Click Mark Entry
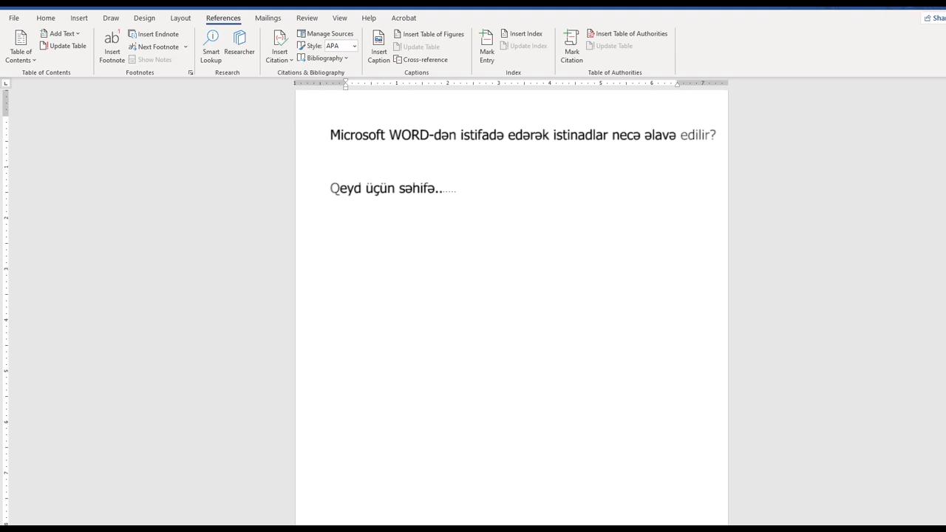 click(487, 47)
